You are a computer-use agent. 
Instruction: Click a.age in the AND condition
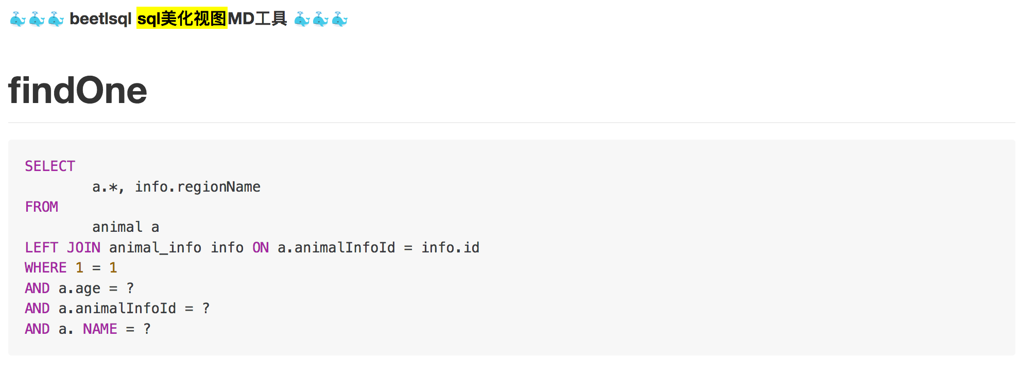pos(79,288)
